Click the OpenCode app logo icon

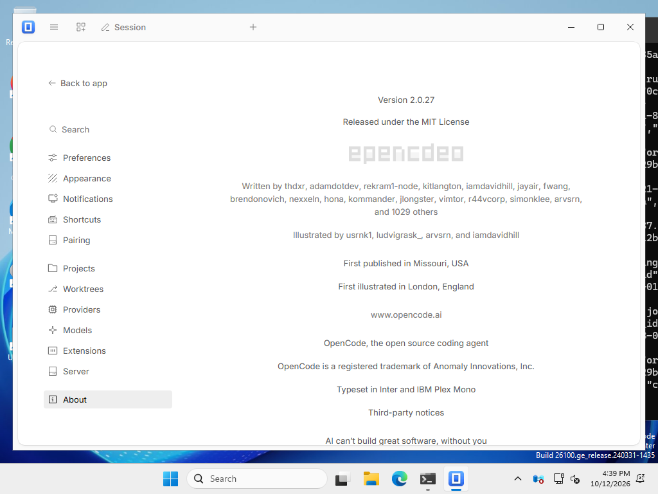pyautogui.click(x=28, y=27)
